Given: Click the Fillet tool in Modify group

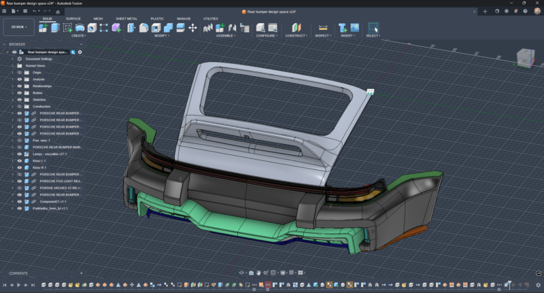Looking at the screenshot, I should [x=143, y=27].
